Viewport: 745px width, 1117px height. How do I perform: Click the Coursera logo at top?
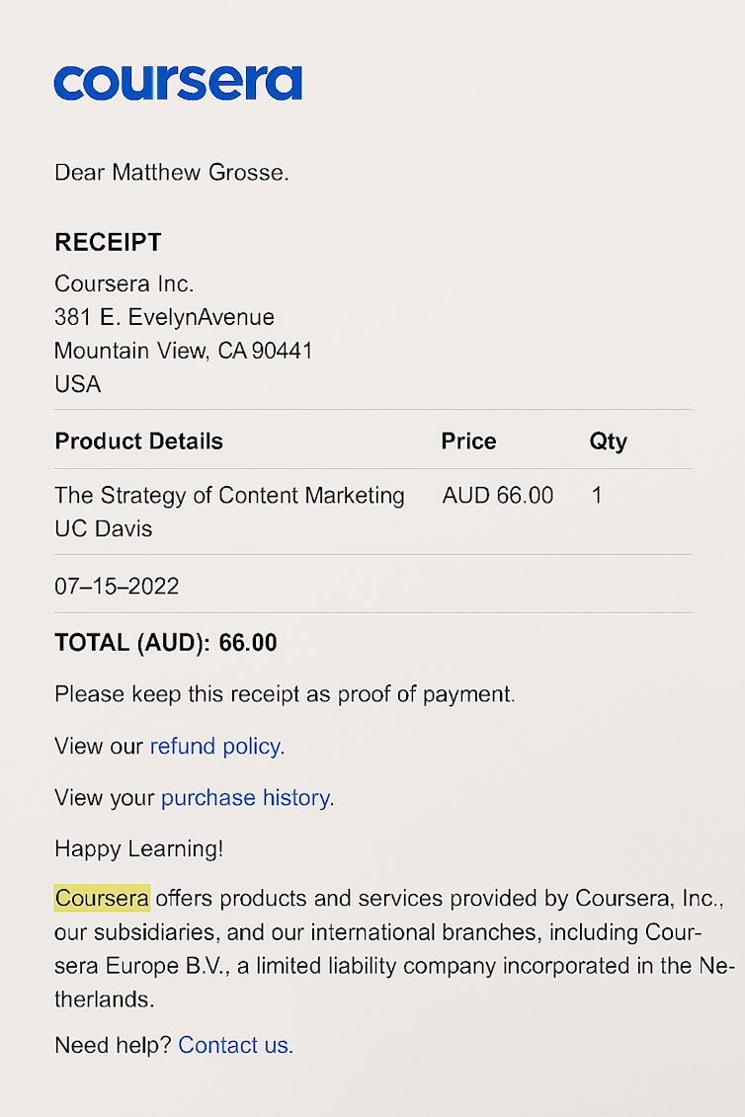[178, 83]
